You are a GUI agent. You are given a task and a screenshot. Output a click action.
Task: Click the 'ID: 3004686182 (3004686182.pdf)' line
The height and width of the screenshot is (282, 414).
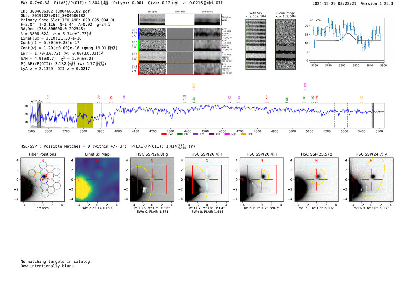pyautogui.click(x=56, y=11)
